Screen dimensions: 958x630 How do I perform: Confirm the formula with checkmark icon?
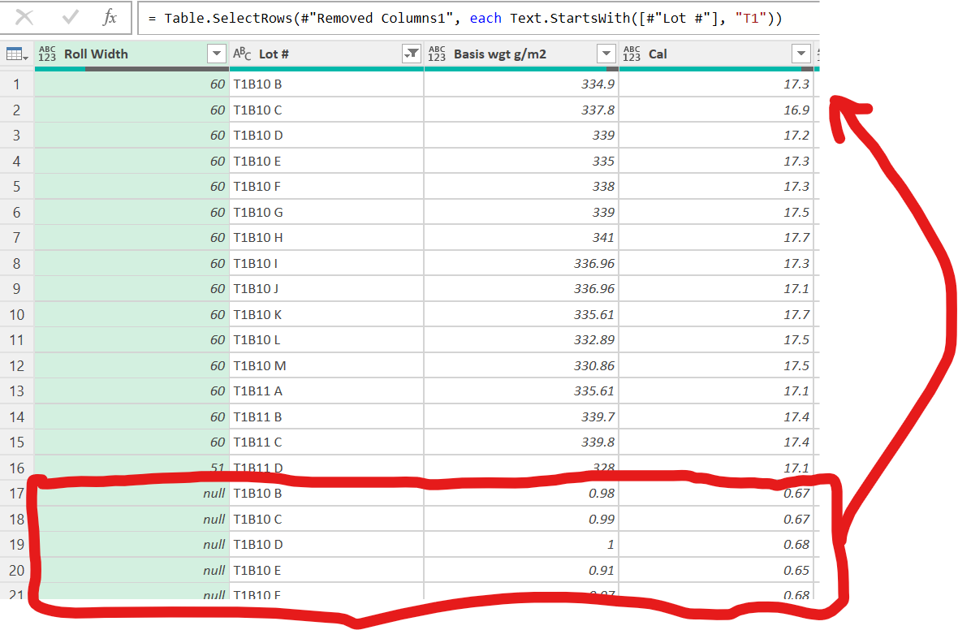[71, 17]
